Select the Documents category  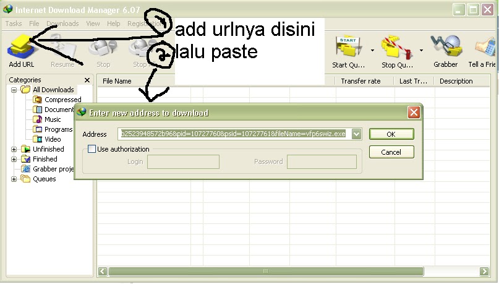tap(53, 110)
